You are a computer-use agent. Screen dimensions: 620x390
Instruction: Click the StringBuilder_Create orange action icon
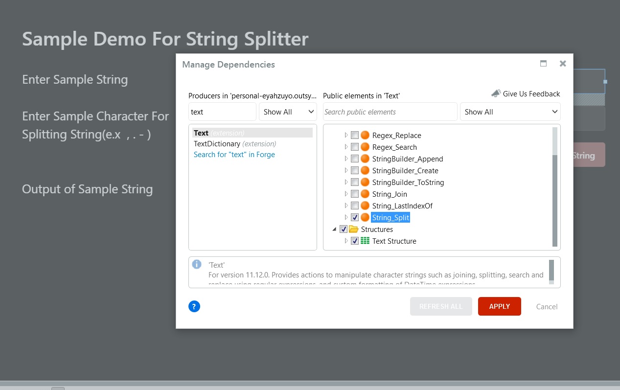coord(365,170)
